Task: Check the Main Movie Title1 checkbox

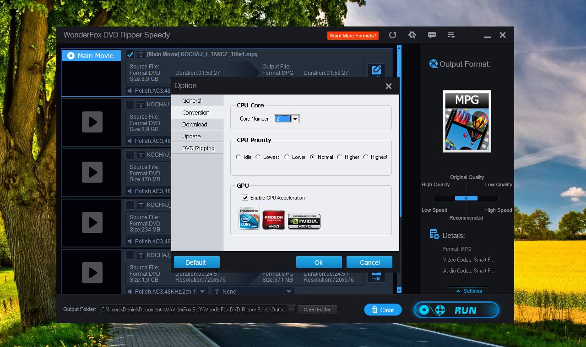Action: point(130,54)
